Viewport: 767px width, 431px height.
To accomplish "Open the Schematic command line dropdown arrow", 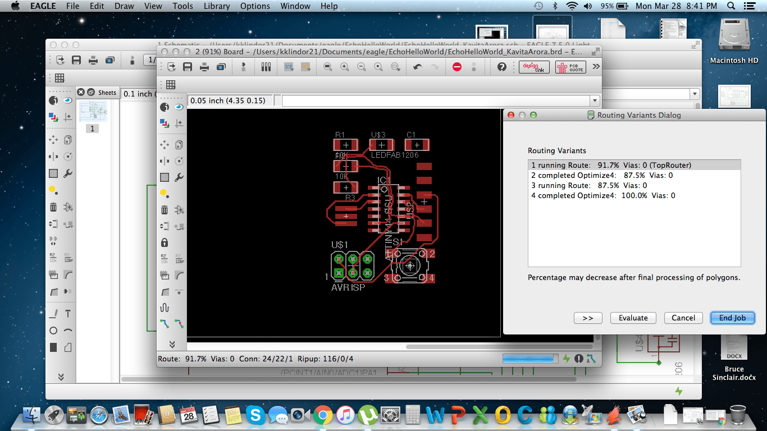I will tap(695, 94).
